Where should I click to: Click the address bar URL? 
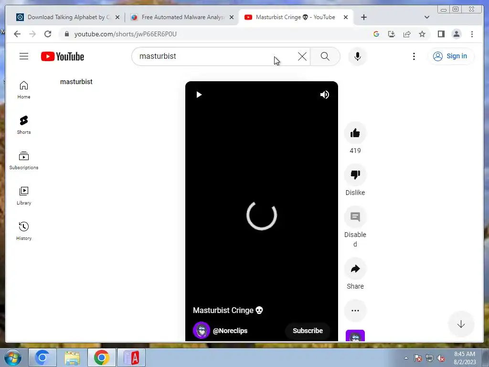pyautogui.click(x=126, y=34)
